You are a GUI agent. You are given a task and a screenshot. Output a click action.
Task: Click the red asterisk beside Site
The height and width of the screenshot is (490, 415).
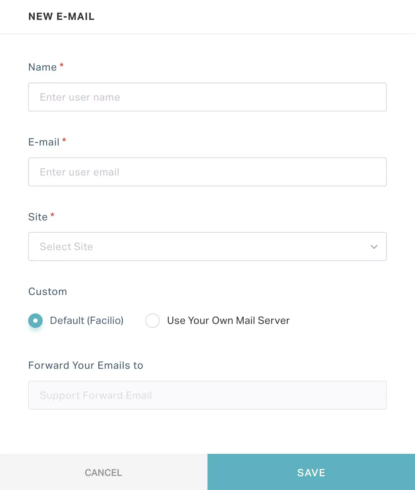(52, 215)
